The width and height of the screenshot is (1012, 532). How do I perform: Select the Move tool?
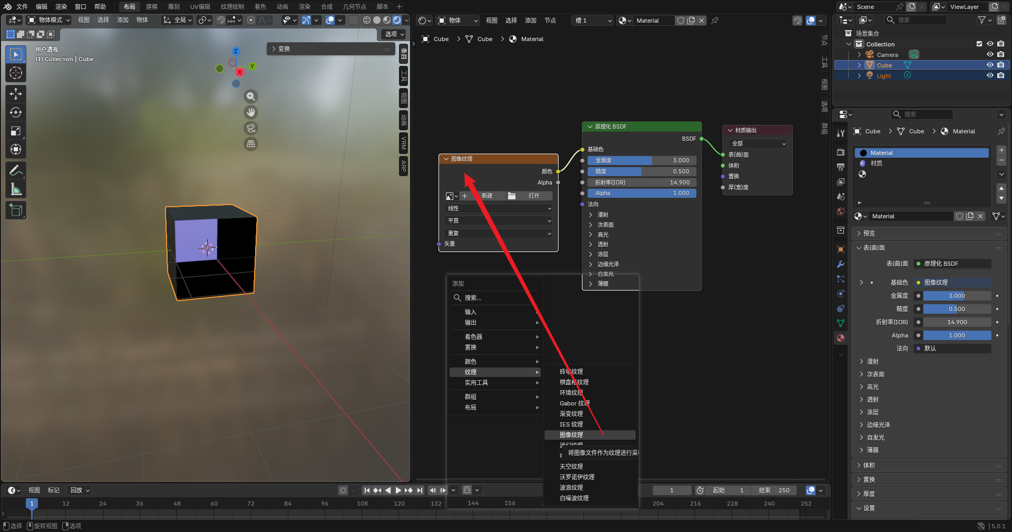point(16,94)
